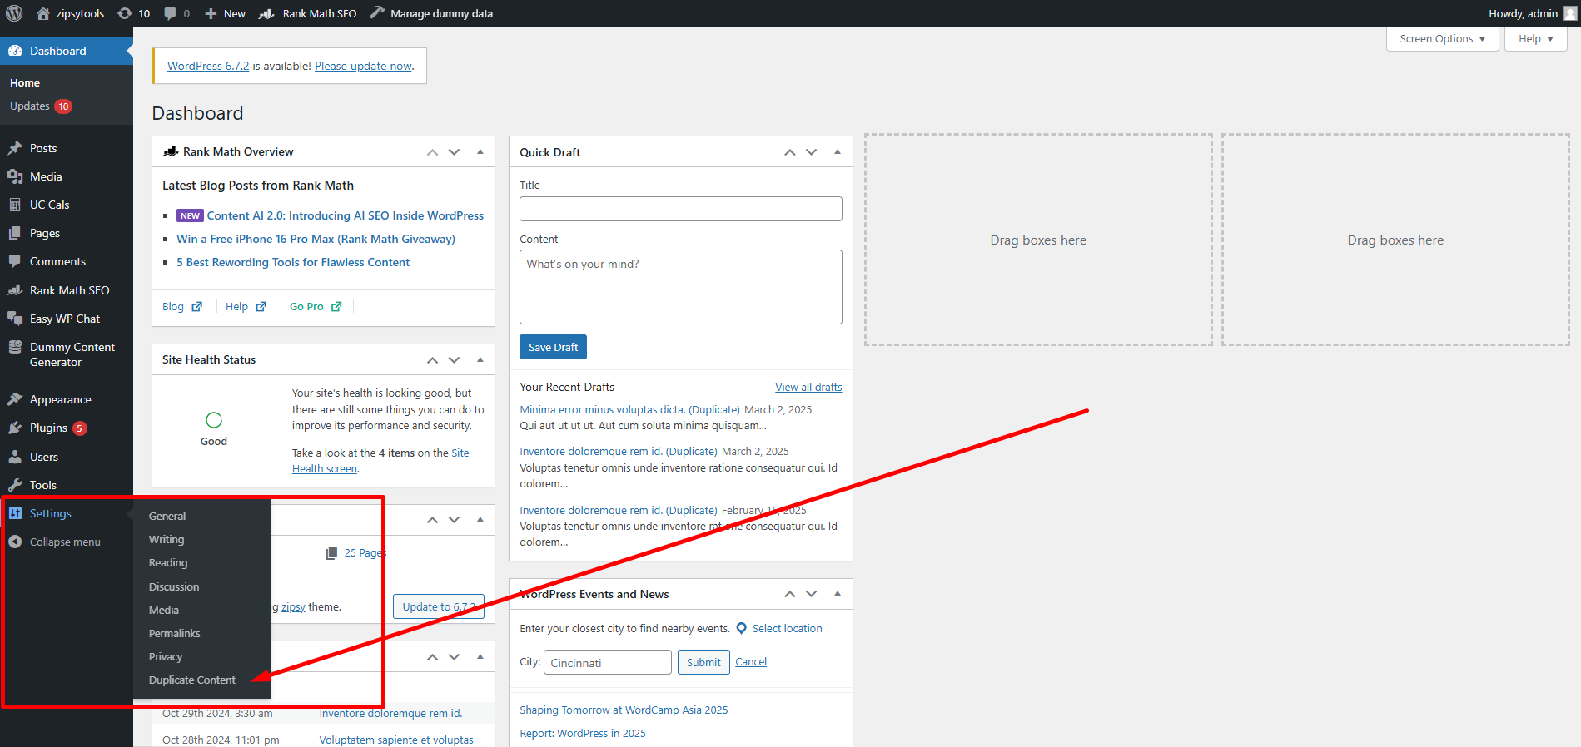The image size is (1581, 747).
Task: Open the Posts section via pushpin icon
Action: (x=15, y=148)
